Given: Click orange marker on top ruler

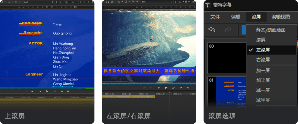Looking at the screenshot, I should pos(120,10).
